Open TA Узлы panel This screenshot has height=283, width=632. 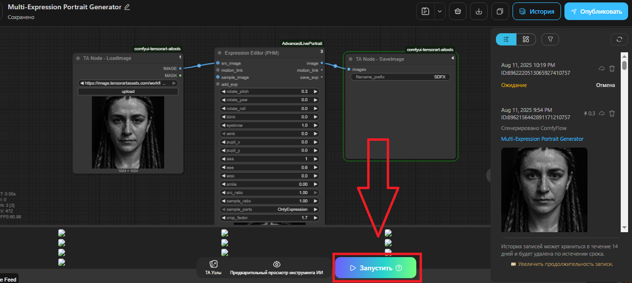click(213, 267)
